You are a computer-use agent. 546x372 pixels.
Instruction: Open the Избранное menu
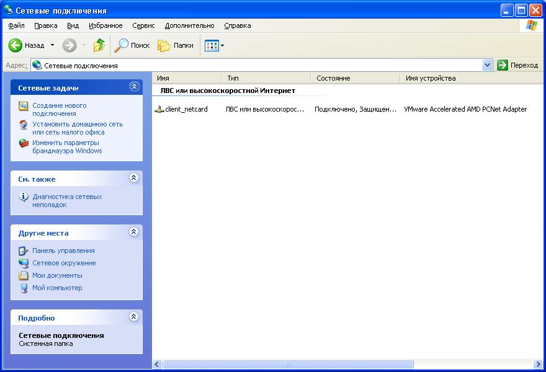(105, 25)
